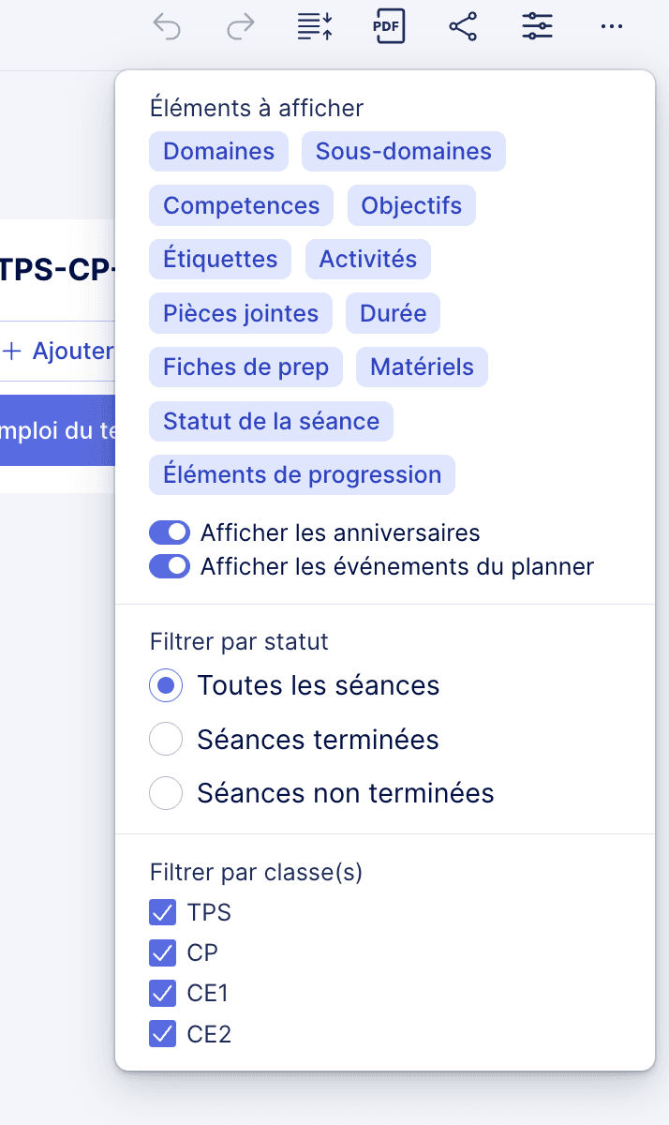Click the Ajouter link with plus
Screen dimensions: 669x1125
point(58,352)
